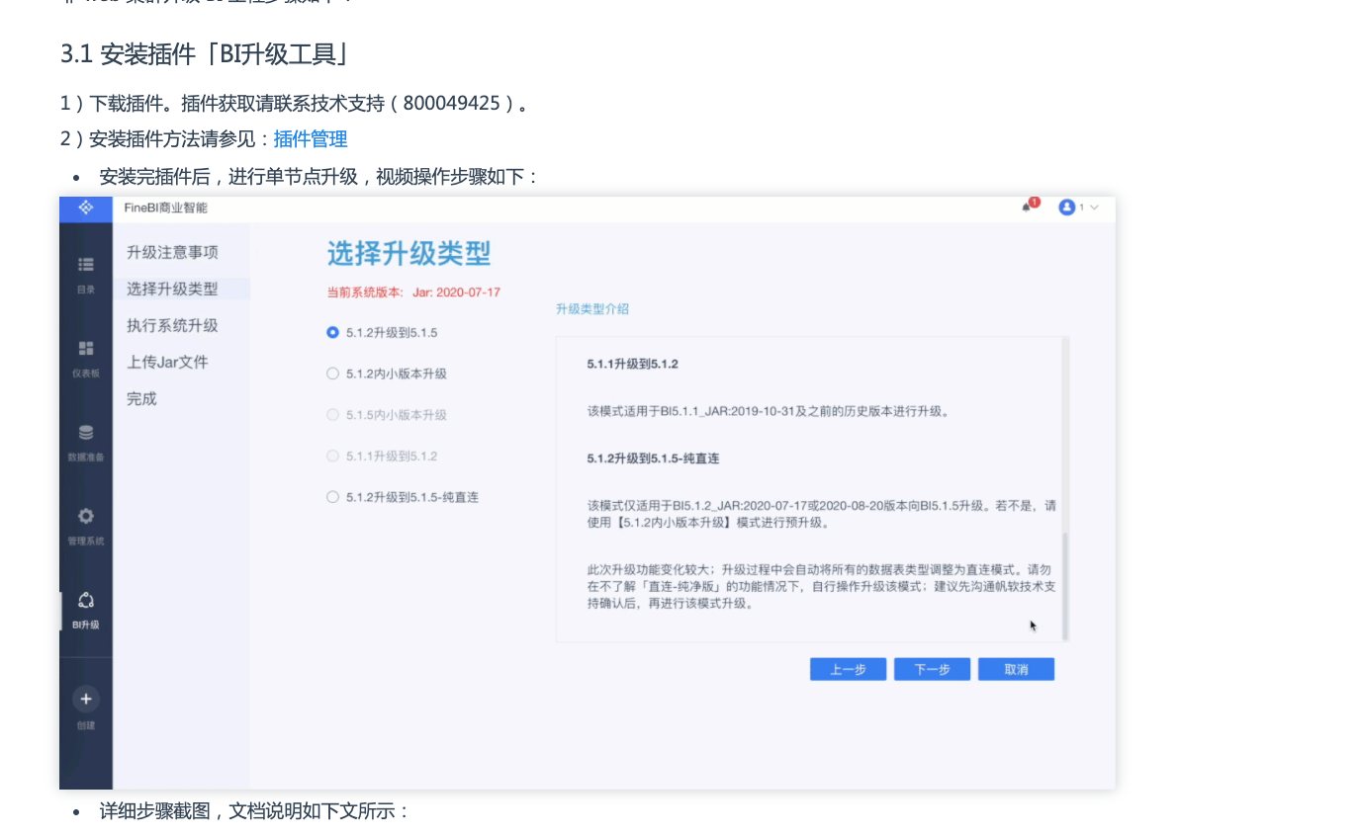The image size is (1361, 836).
Task: Click the 上一步 button
Action: pyautogui.click(x=848, y=669)
